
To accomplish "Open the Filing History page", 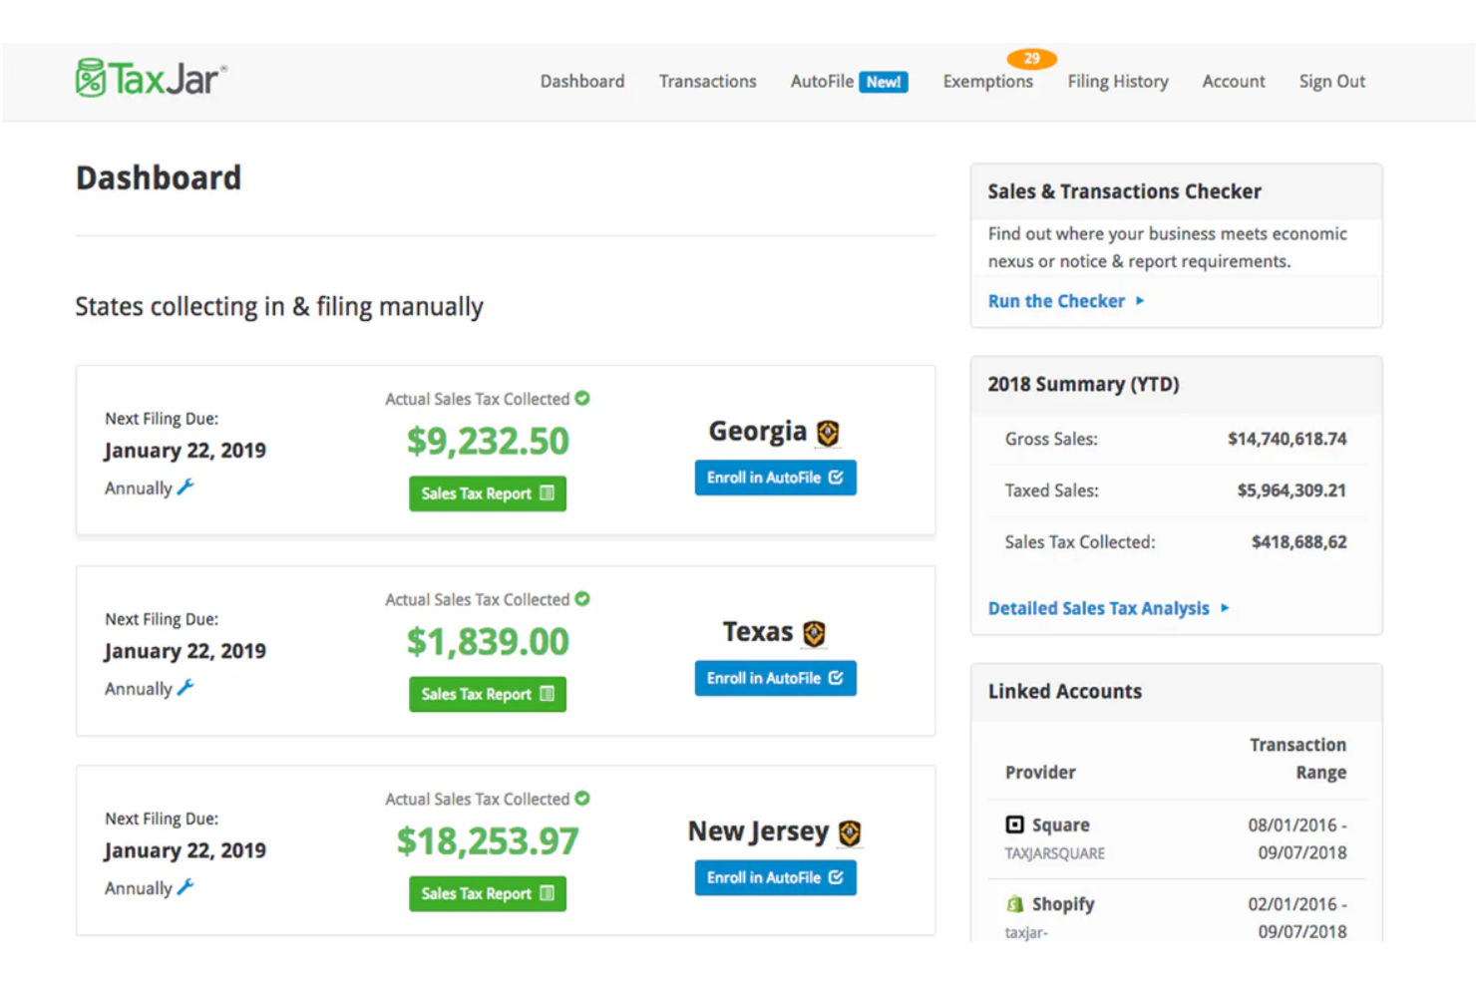I will [1117, 81].
